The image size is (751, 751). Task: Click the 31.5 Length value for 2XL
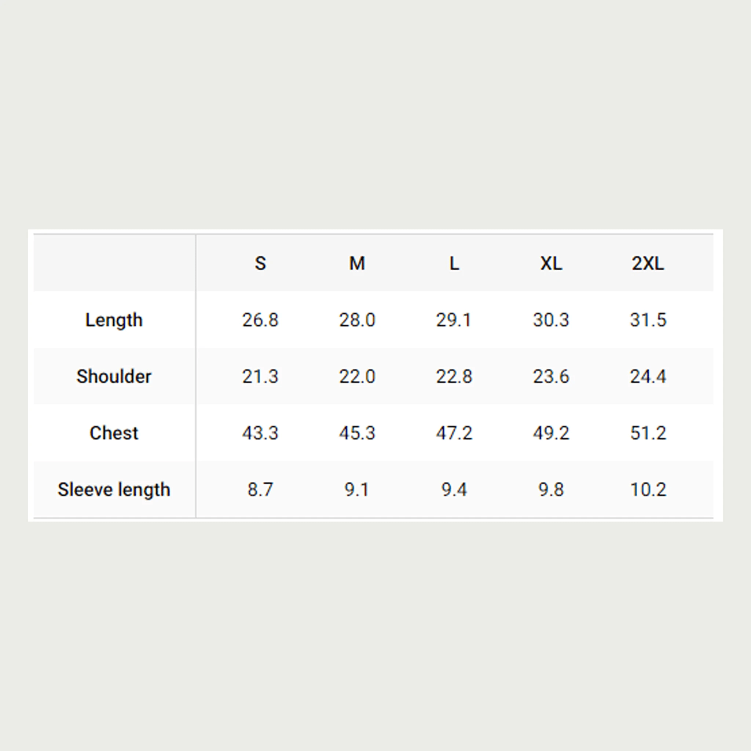[x=648, y=320]
